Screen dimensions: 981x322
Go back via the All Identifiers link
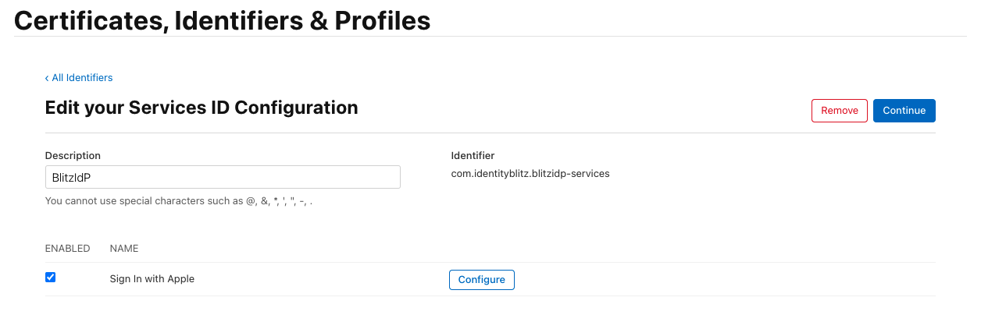click(82, 78)
